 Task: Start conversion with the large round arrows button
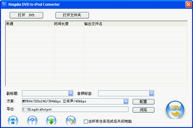tap(175, 110)
